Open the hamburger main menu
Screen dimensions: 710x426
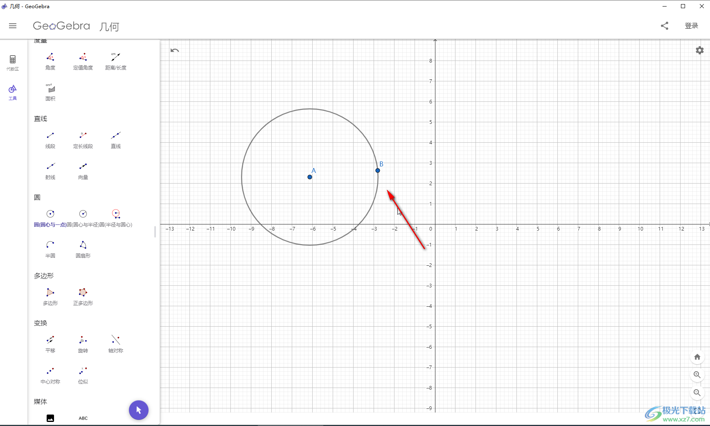[x=13, y=26]
